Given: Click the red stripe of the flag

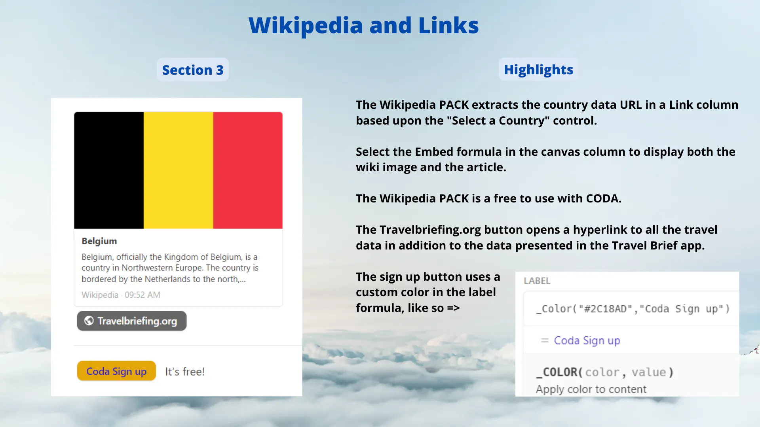Looking at the screenshot, I should point(248,170).
